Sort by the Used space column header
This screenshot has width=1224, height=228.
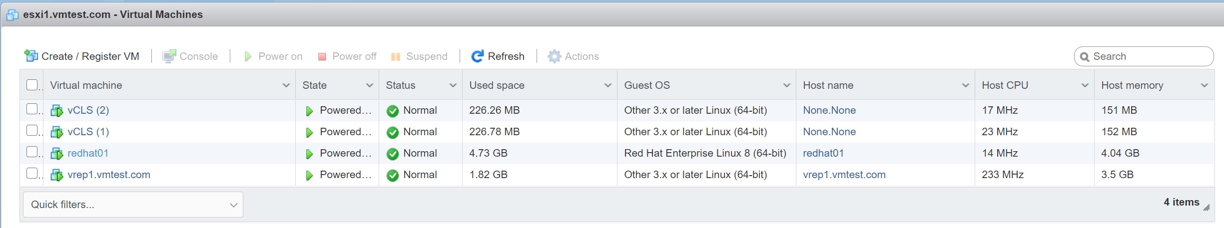pyautogui.click(x=497, y=85)
